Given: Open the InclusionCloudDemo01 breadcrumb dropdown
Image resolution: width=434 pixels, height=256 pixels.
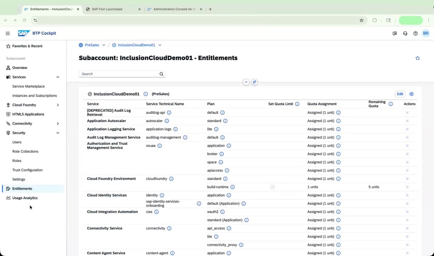Looking at the screenshot, I should [160, 45].
